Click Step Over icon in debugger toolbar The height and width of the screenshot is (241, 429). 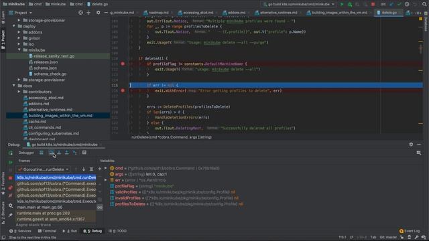[x=51, y=153]
